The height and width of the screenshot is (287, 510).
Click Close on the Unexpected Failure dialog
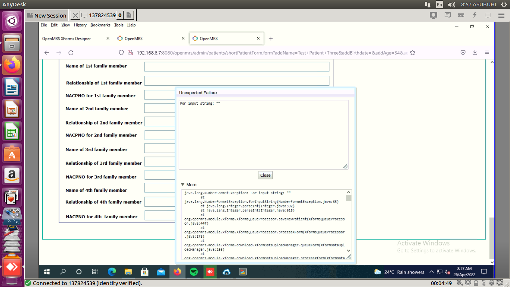(265, 175)
